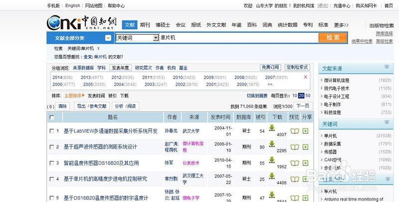Switch to 期刊 tab
Image resolution: width=399 pixels, height=202 pixels.
145,25
